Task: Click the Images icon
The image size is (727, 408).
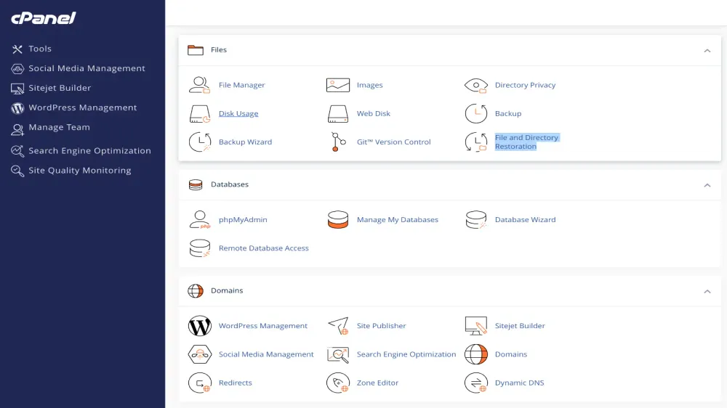Action: tap(338, 85)
